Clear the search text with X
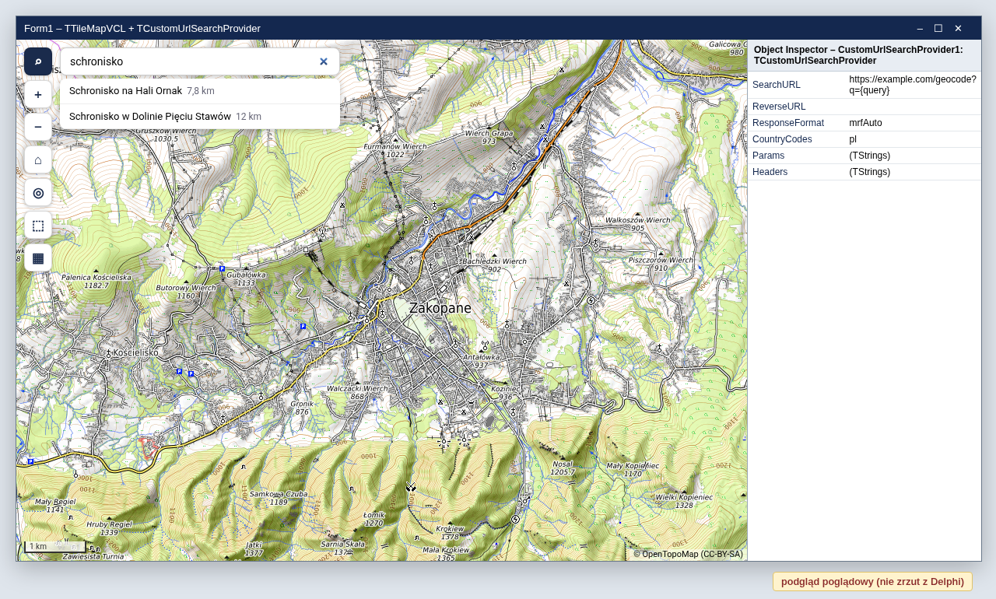 [x=324, y=61]
